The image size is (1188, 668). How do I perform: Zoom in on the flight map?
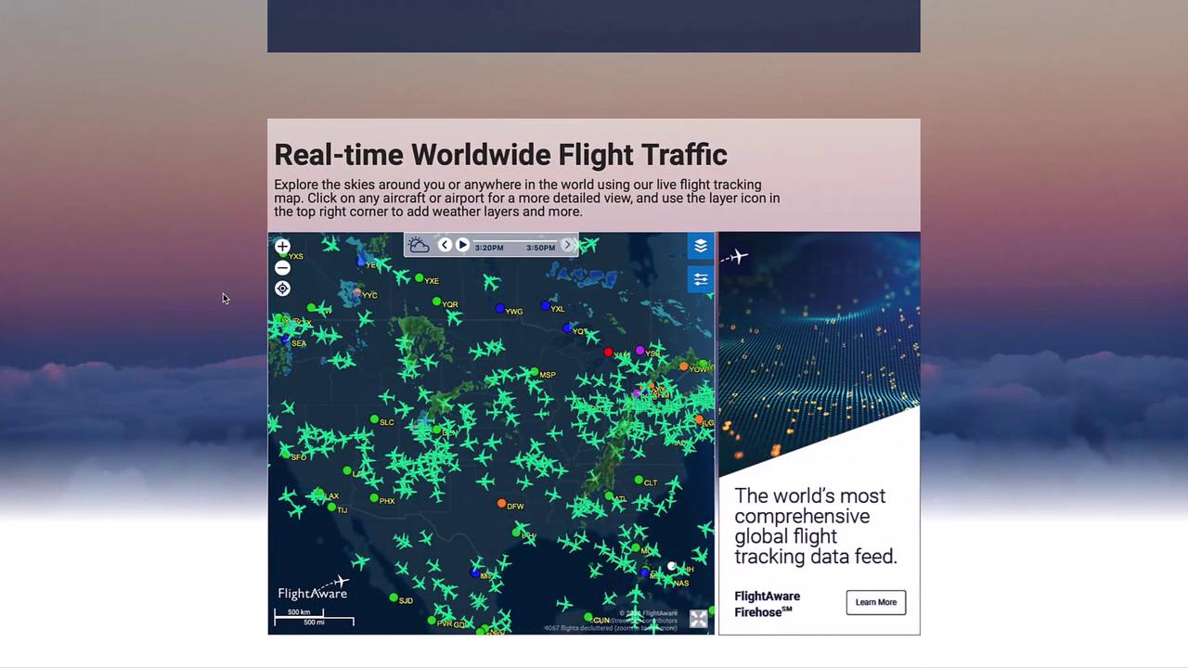coord(282,247)
